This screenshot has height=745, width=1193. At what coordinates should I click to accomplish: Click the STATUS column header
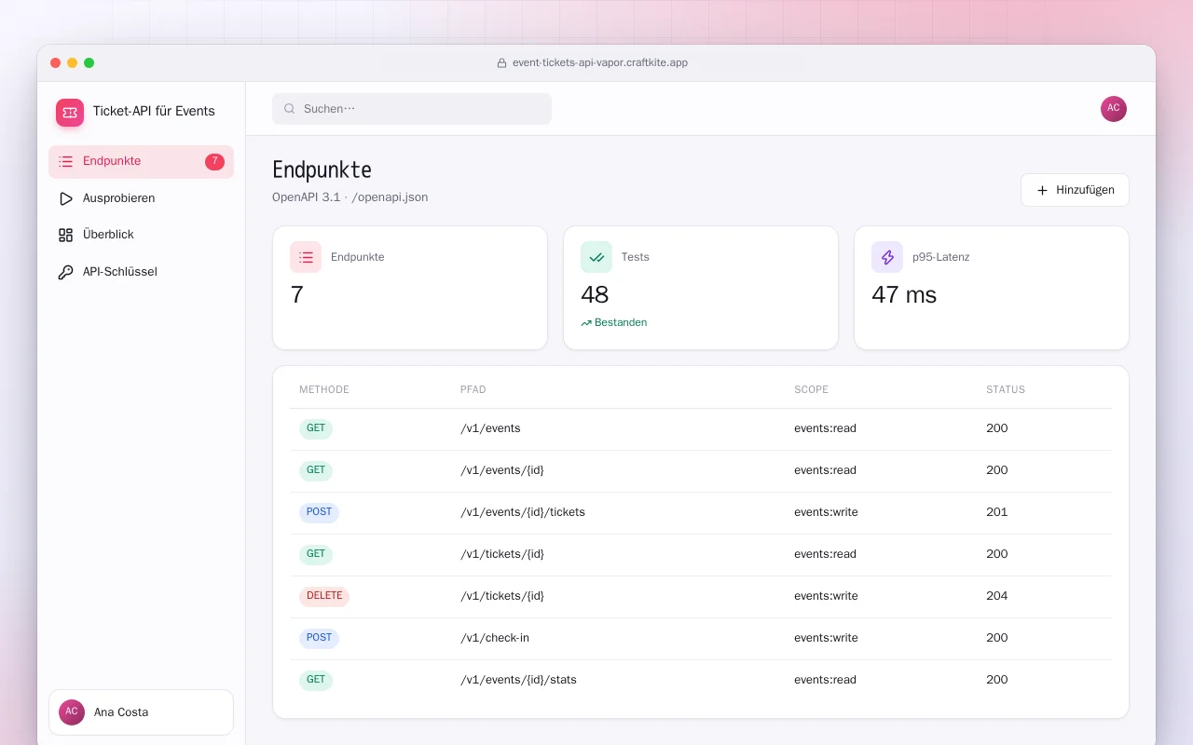pyautogui.click(x=1006, y=390)
